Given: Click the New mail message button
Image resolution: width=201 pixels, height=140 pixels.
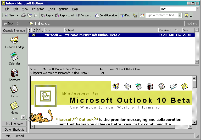Looking at the screenshot, I should pos(9,15).
